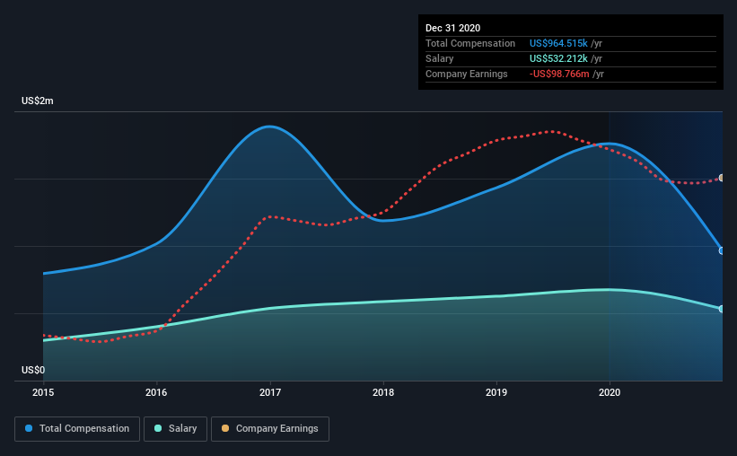Screen dimensions: 737x456
Task: Click the orange Company Earnings legend dot
Action: click(225, 428)
